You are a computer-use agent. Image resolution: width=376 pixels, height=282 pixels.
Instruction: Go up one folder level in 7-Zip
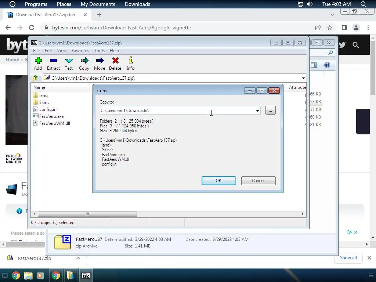[x=36, y=78]
